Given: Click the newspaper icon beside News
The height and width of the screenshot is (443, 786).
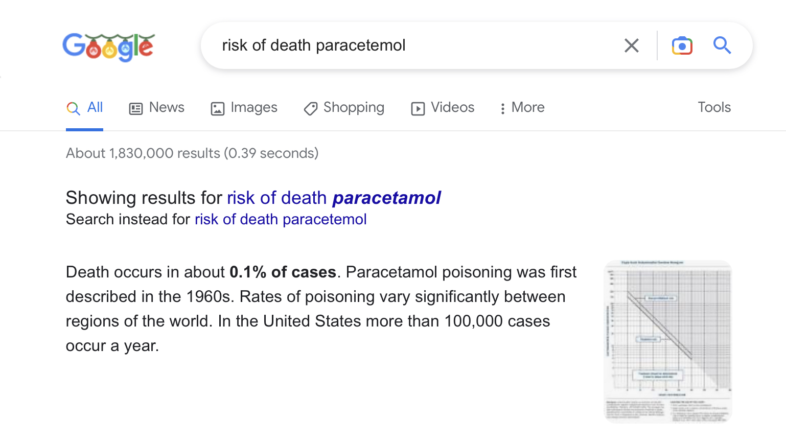Looking at the screenshot, I should [x=136, y=108].
